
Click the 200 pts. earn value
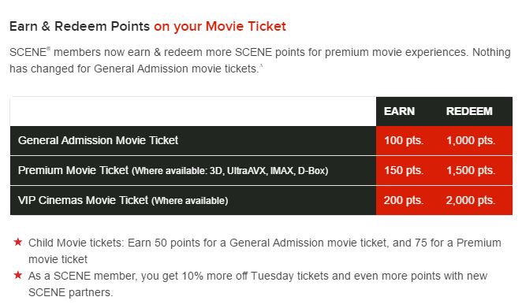tap(404, 200)
